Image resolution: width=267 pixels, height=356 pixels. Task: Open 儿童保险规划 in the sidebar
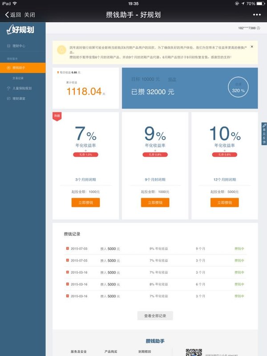(22, 88)
